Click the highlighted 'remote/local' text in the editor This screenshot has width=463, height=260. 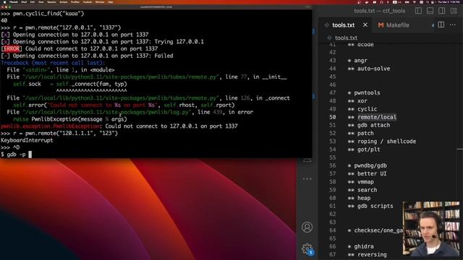[377, 117]
